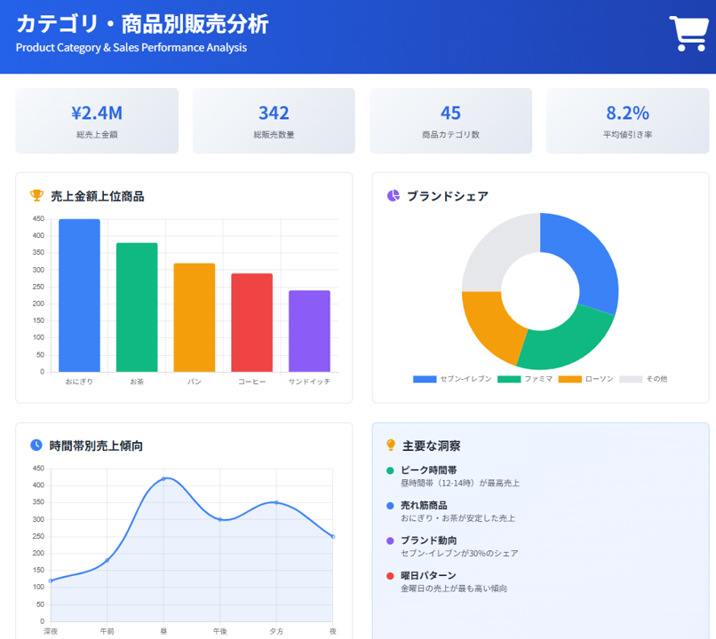Toggle ローソン legend item in donut chart
The height and width of the screenshot is (639, 716).
[x=586, y=379]
